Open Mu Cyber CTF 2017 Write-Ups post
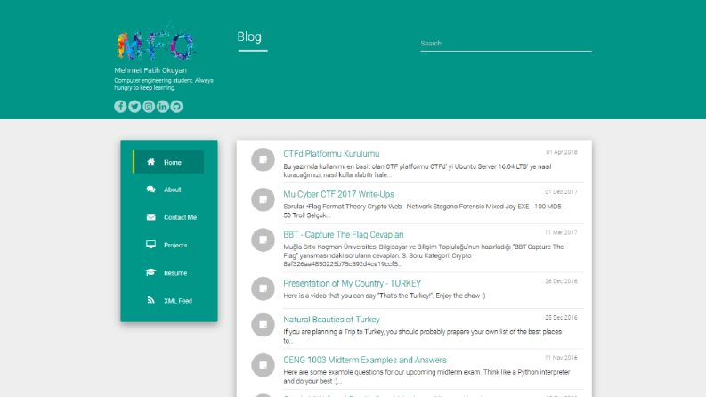Screen dimensions: 706x397 338,194
